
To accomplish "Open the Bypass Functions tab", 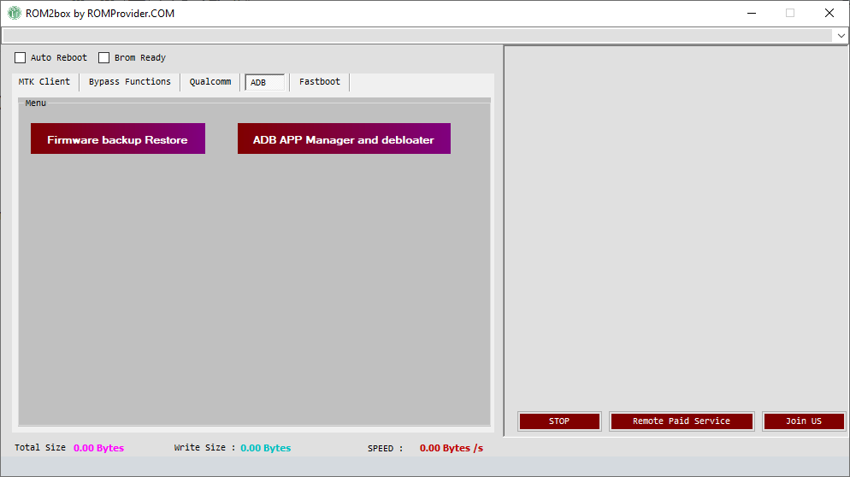I will [x=130, y=82].
